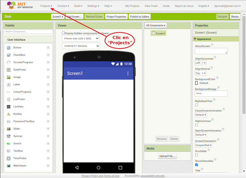This screenshot has width=246, height=178.
Task: Open the Phone size dropdown
Action: [x=81, y=39]
